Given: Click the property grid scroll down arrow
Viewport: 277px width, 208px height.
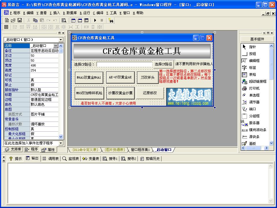Looking at the screenshot, I should coord(61,137).
